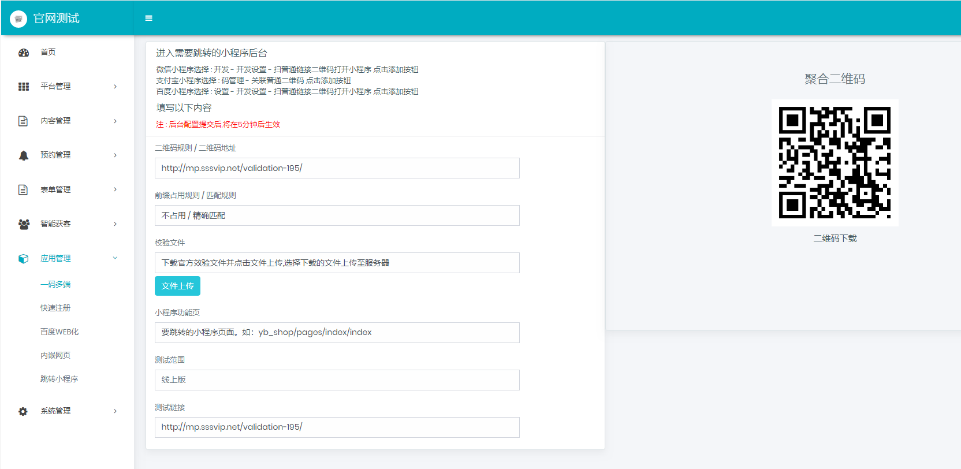Select 百度WEB化 in the sidebar

pyautogui.click(x=59, y=332)
